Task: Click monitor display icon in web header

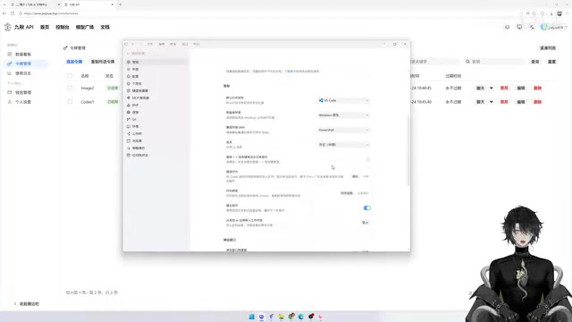Action: pos(519,27)
